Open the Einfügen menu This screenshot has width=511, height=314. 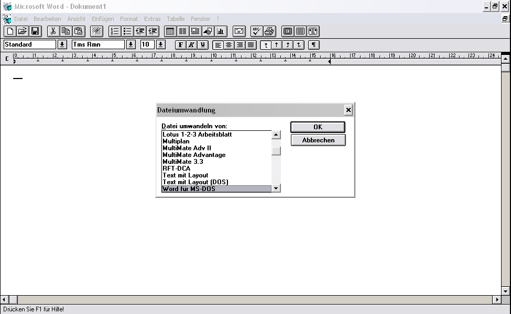tap(103, 19)
